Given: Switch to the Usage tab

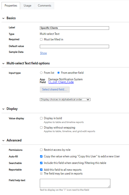Looking at the screenshot, I should click(x=27, y=6).
